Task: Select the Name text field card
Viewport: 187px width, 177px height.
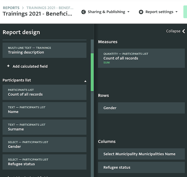Action: [x=45, y=110]
